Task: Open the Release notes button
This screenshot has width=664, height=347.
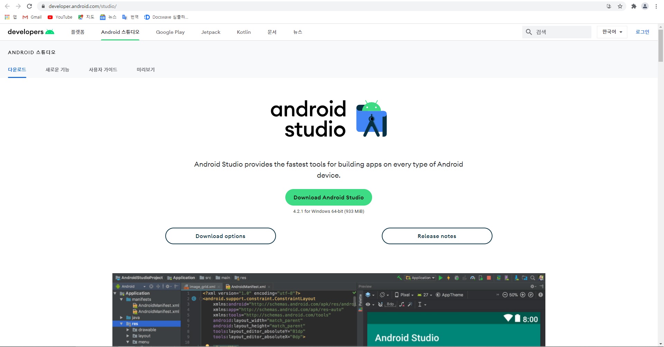Action: point(437,236)
